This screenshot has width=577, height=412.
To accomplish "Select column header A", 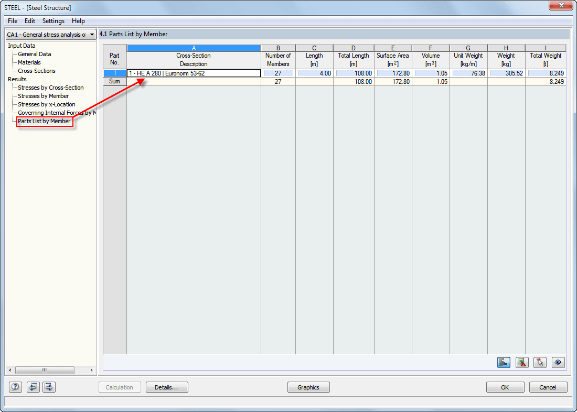I will click(194, 48).
